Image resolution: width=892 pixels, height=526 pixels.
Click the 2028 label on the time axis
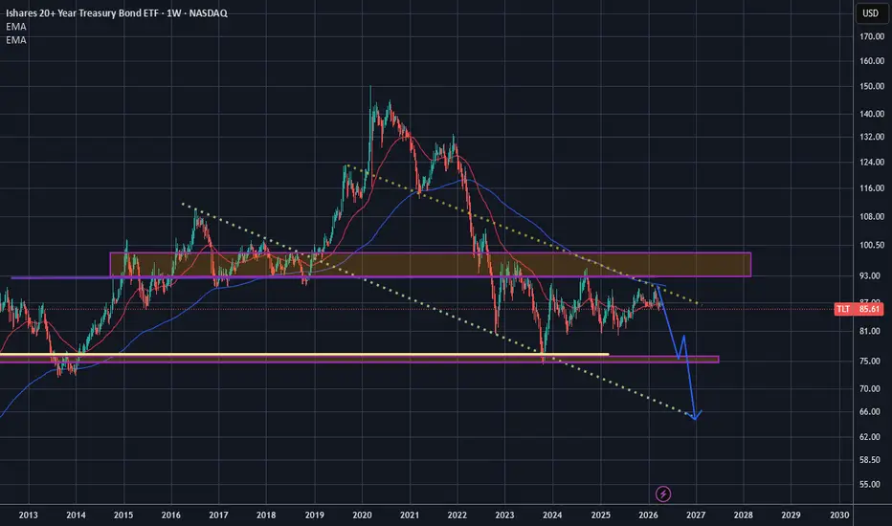743,515
